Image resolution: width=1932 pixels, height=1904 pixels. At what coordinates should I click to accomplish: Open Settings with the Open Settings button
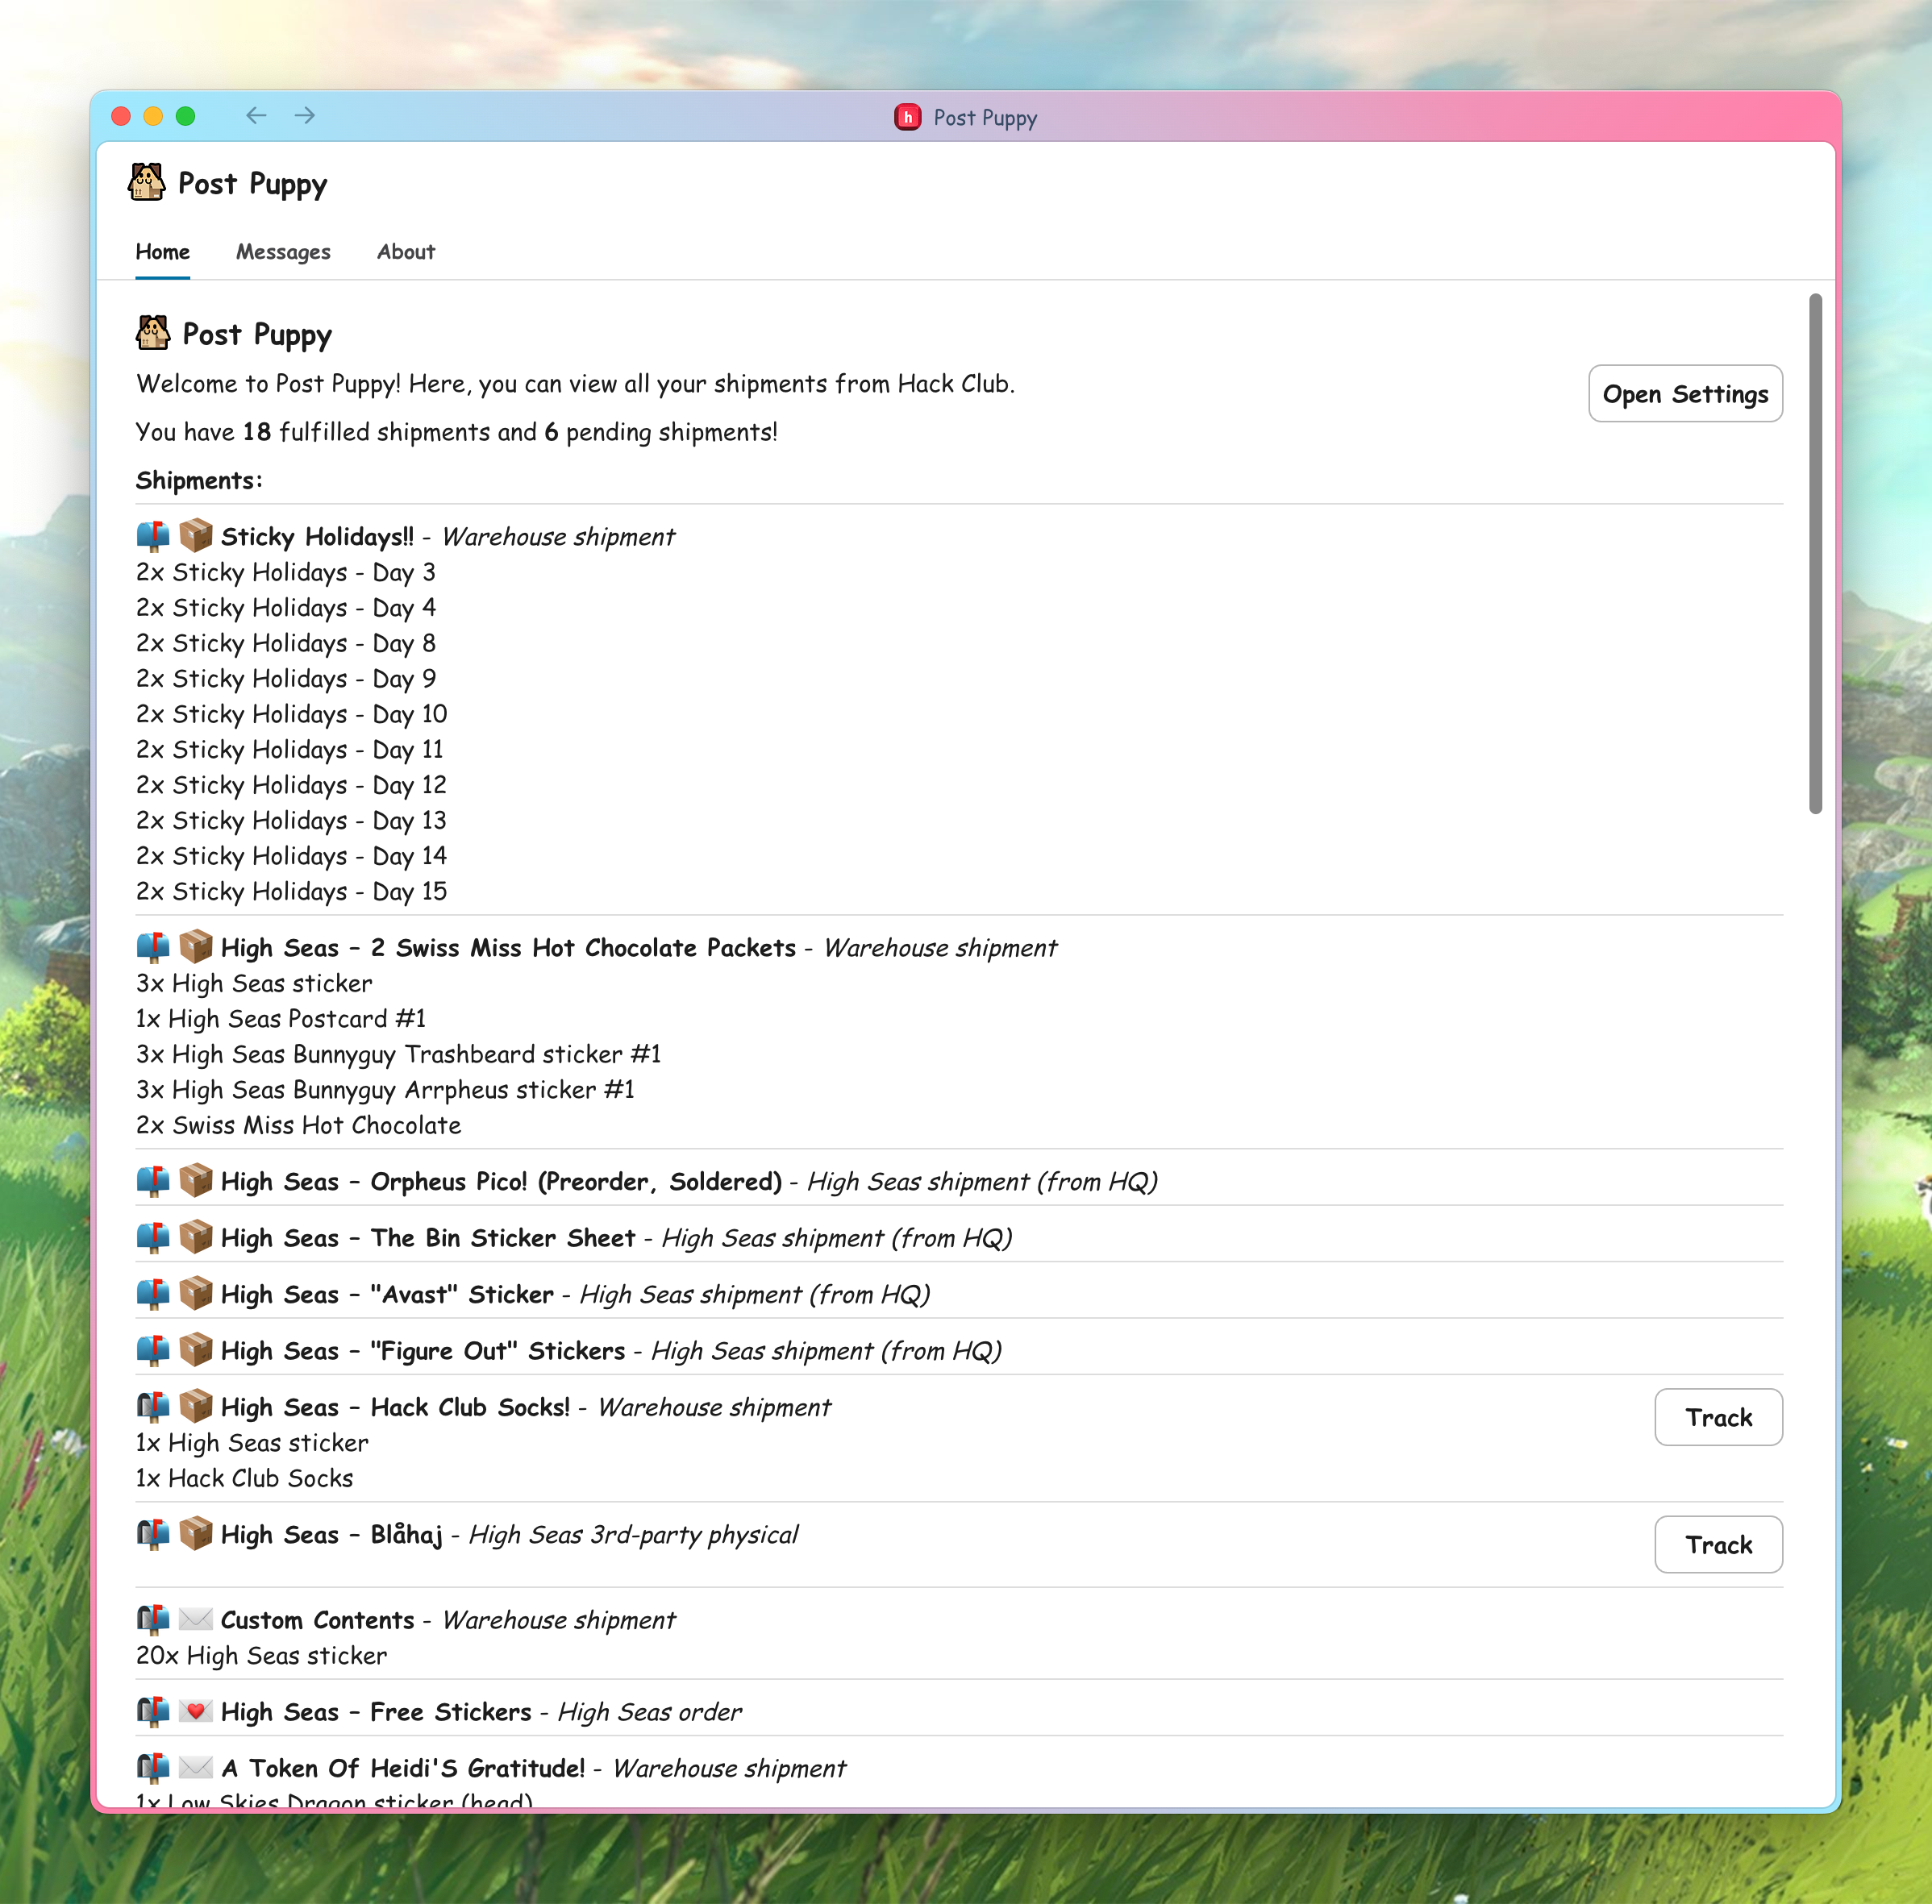pyautogui.click(x=1685, y=394)
